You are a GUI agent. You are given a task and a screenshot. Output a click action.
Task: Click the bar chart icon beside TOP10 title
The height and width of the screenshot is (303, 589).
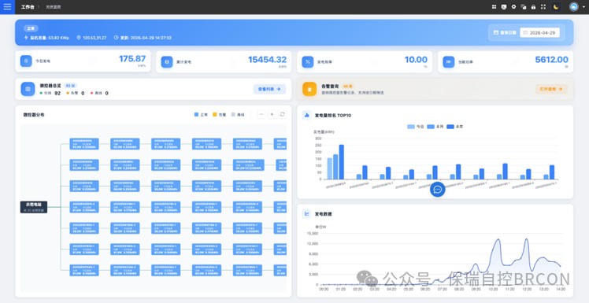pos(306,115)
